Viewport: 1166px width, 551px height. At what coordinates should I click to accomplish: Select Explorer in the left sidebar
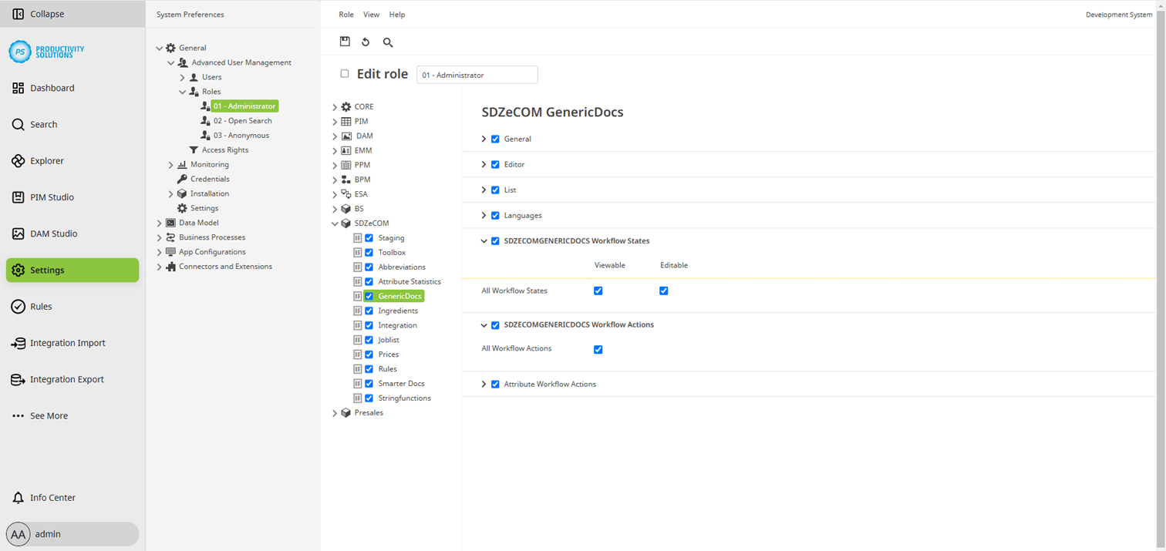(x=49, y=160)
